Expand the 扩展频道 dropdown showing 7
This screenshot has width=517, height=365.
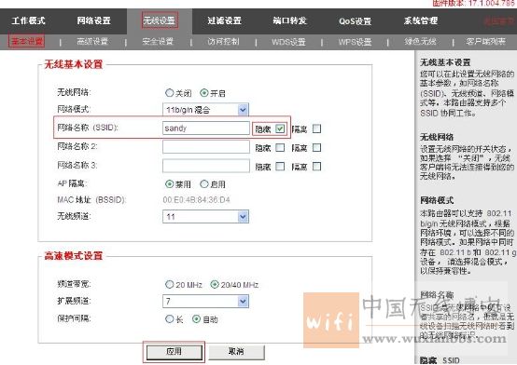[205, 301]
